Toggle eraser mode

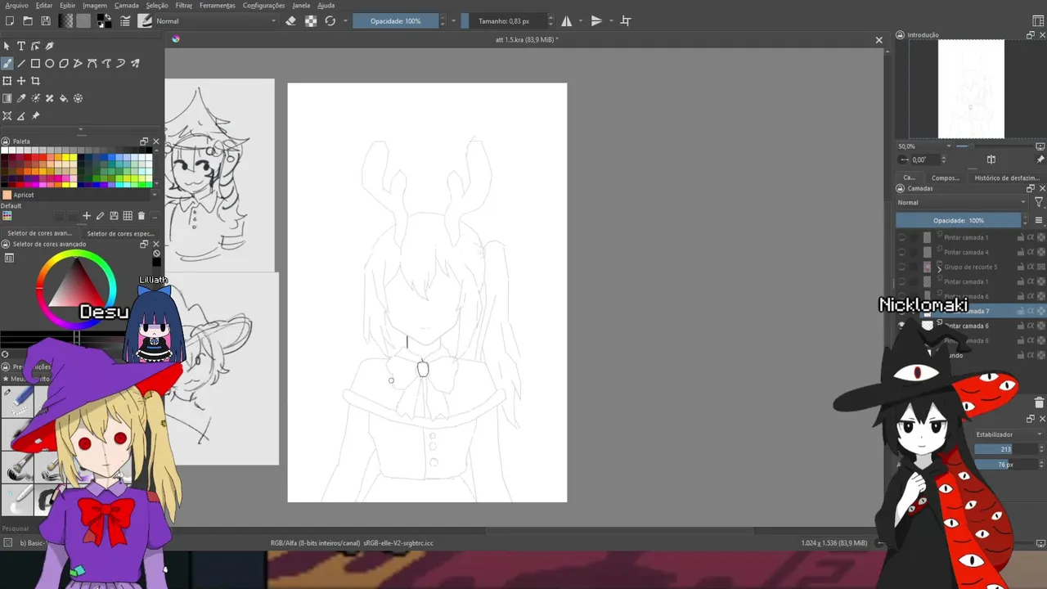(x=290, y=21)
